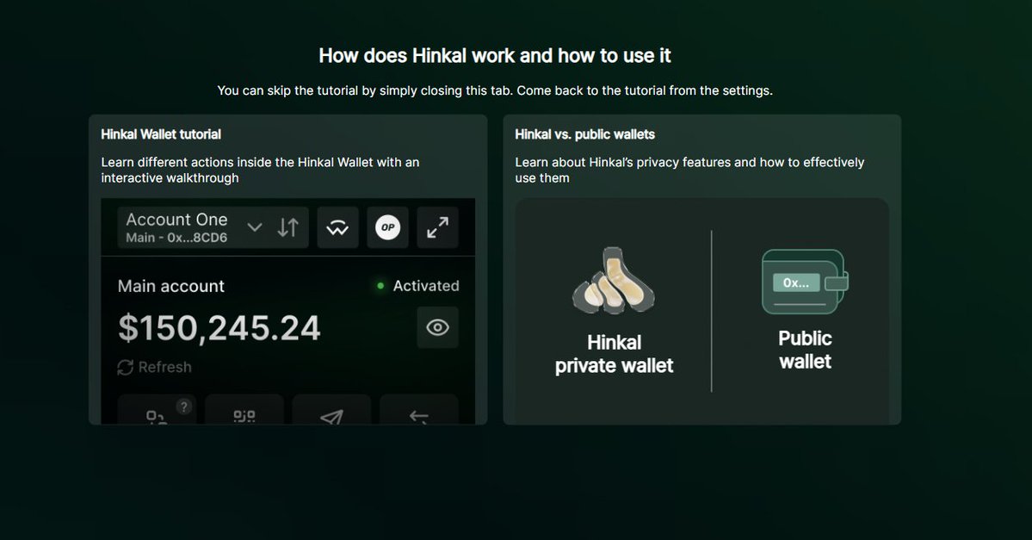Open the Hinkal Wallet tutorial card

tap(287, 270)
